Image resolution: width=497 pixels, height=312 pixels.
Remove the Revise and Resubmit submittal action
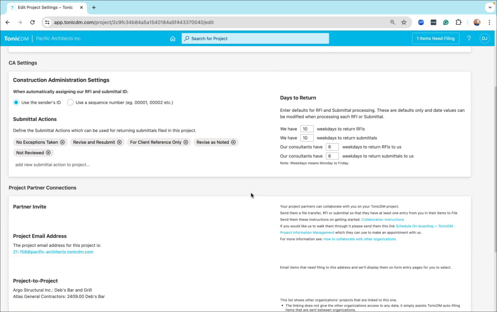119,142
